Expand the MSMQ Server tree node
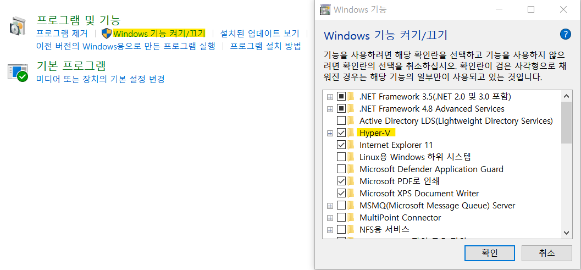Screen dimensions: 581x270 coord(330,206)
